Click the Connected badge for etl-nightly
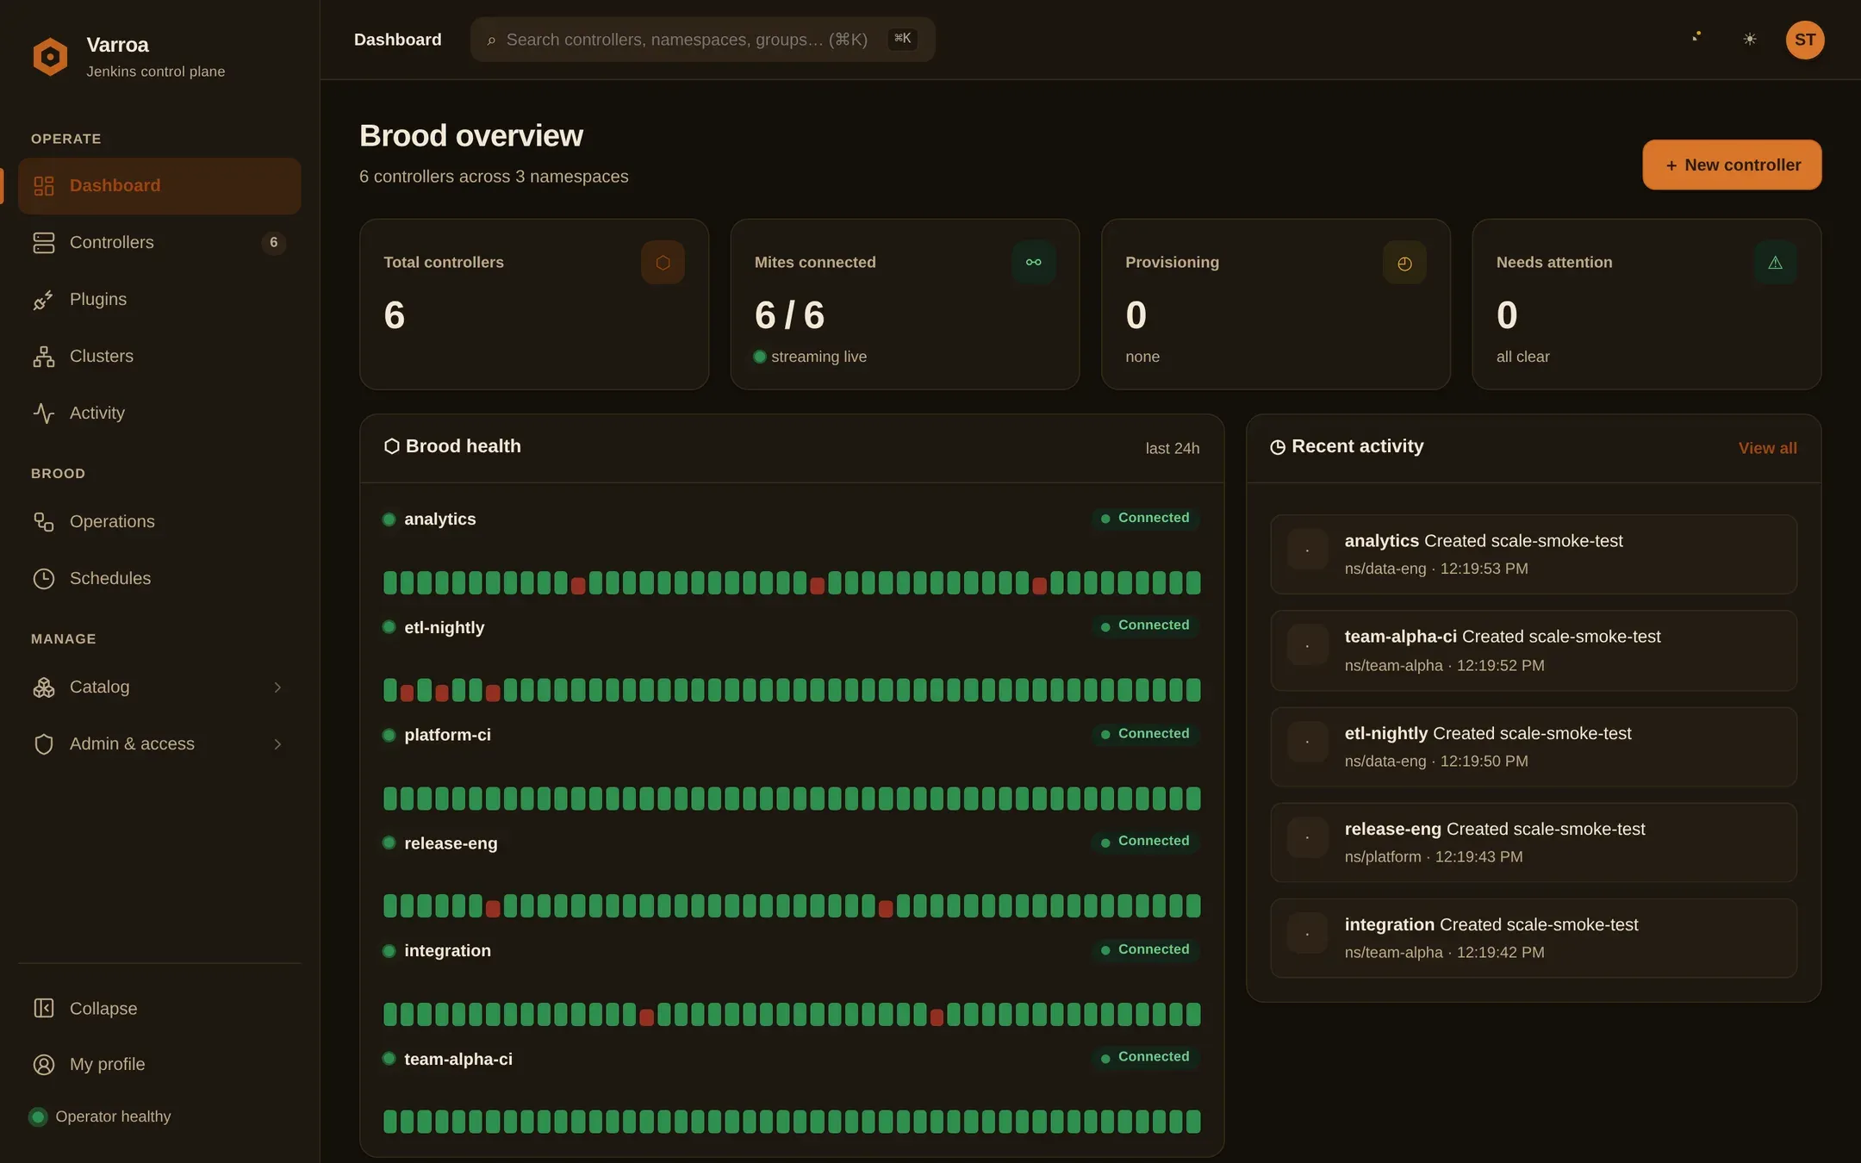The width and height of the screenshot is (1861, 1163). pos(1145,625)
